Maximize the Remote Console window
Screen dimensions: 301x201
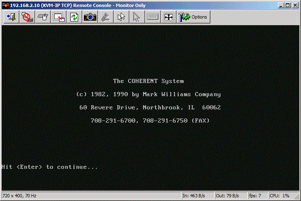click(x=288, y=5)
